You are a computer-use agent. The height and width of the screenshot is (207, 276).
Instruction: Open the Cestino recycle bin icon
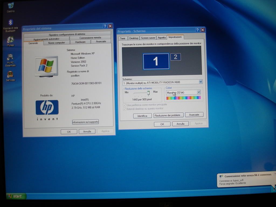point(11,6)
